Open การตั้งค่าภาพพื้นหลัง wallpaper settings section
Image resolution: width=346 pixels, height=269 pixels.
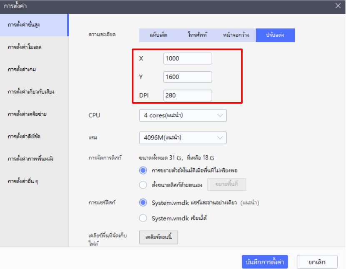tap(35, 159)
